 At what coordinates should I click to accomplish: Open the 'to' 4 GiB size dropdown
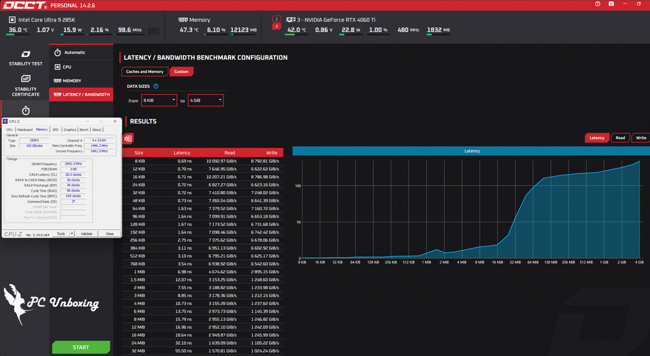[206, 101]
